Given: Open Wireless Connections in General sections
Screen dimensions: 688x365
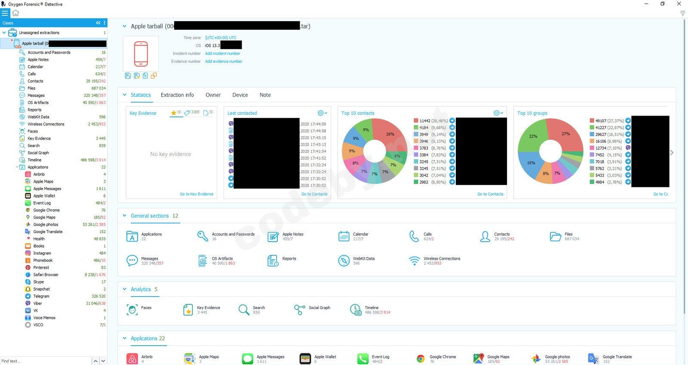Looking at the screenshot, I should pyautogui.click(x=434, y=261).
